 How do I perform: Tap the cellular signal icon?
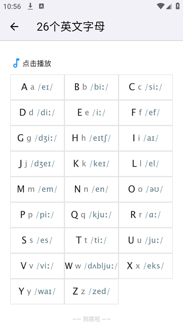coord(169,6)
